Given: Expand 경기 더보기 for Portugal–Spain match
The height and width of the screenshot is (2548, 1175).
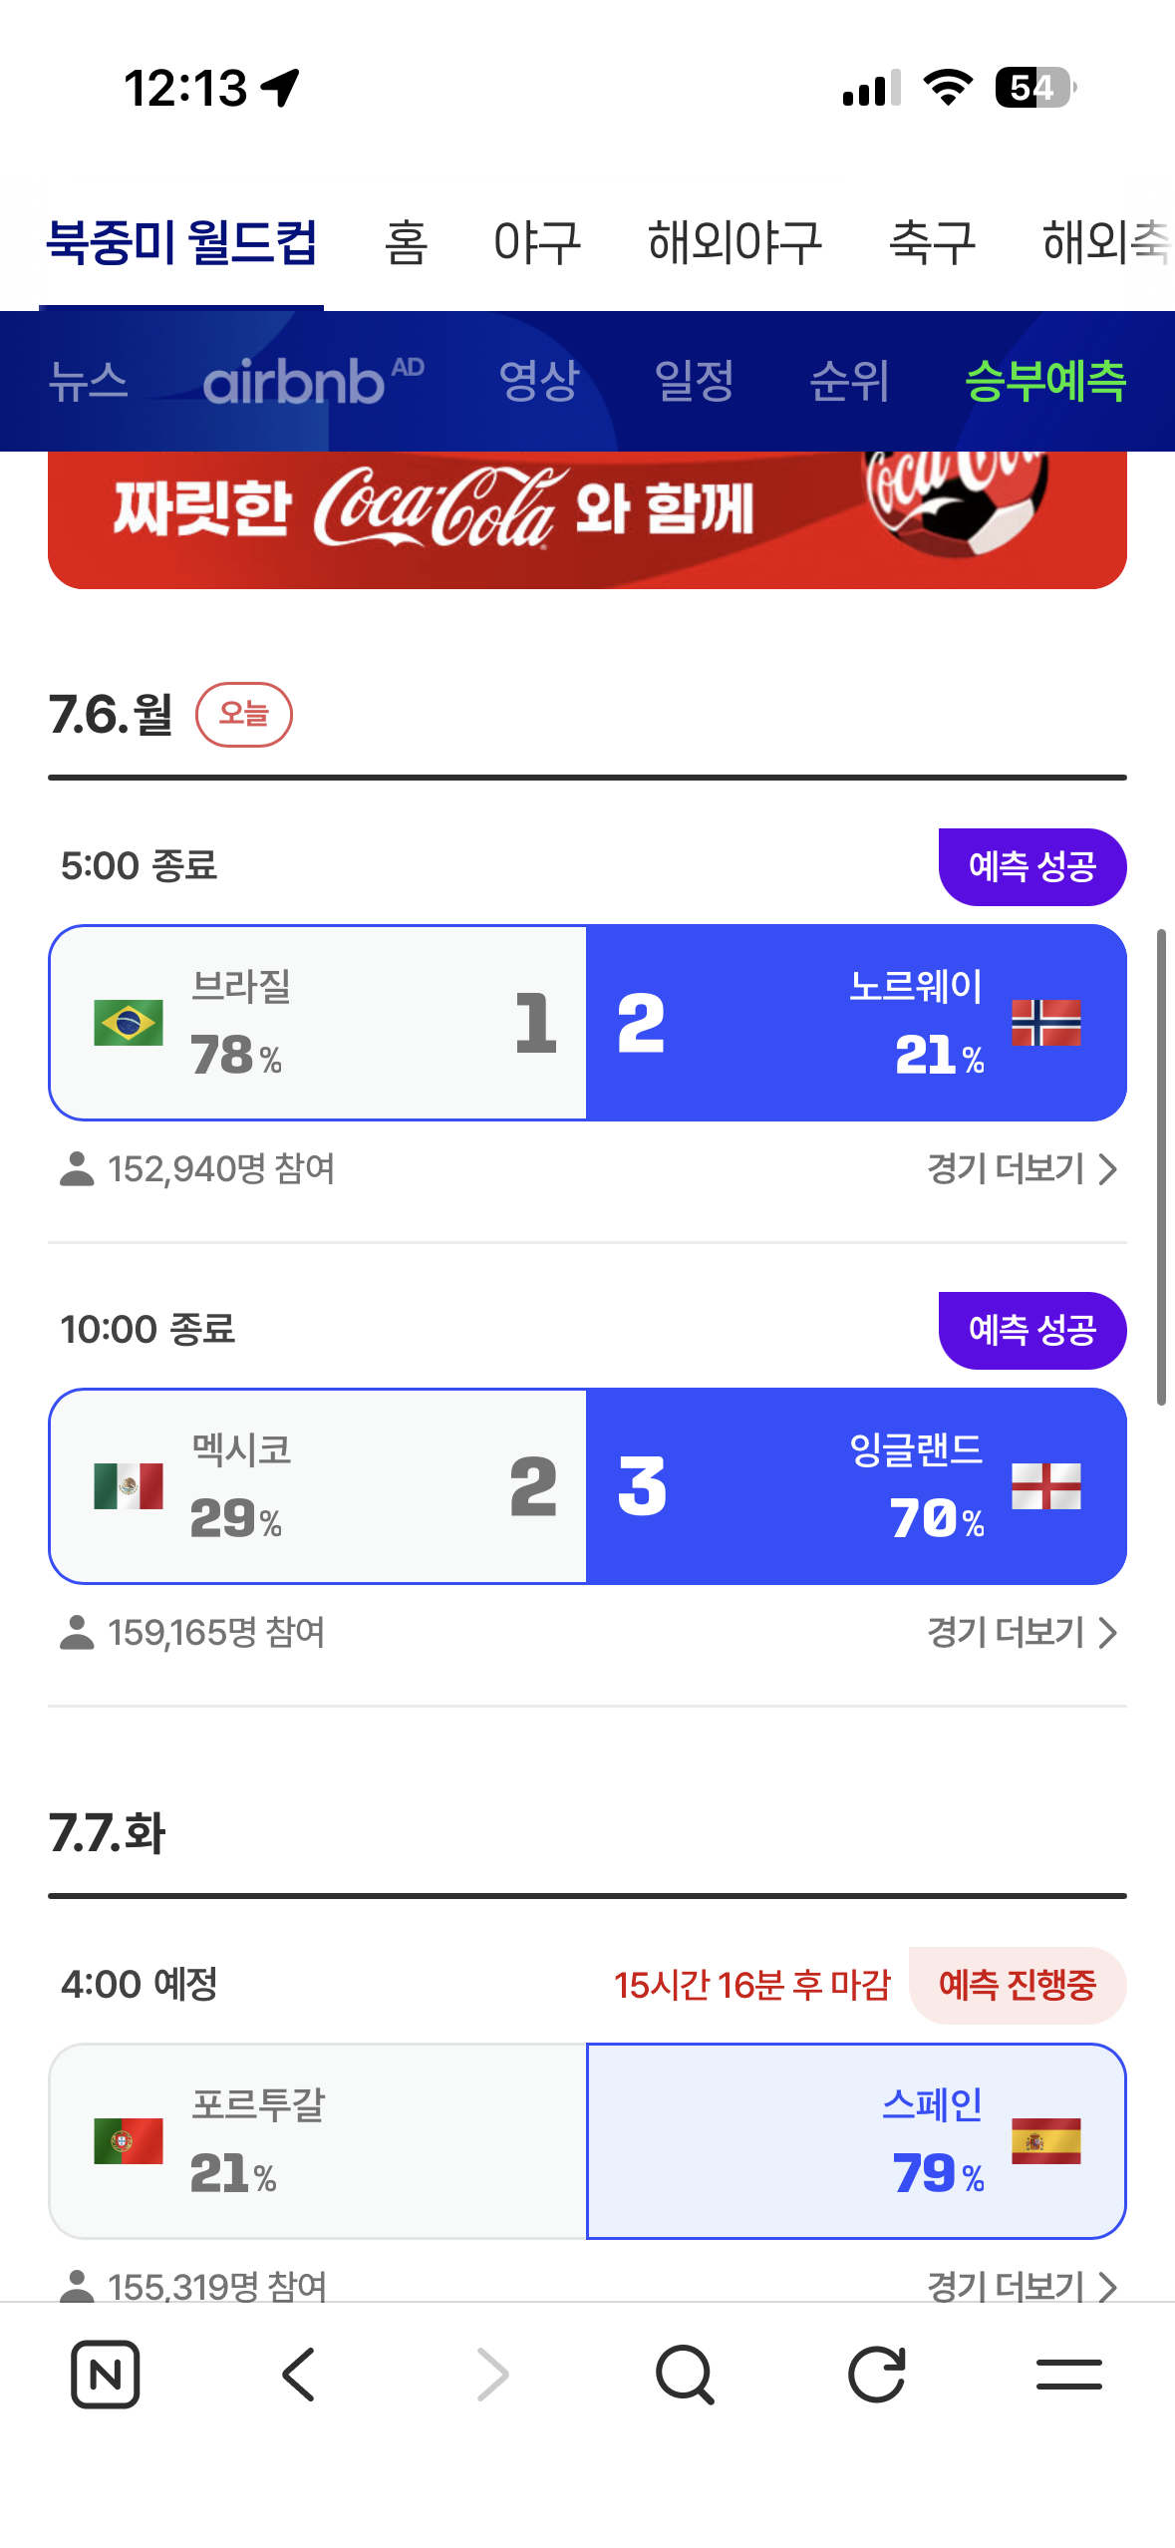Looking at the screenshot, I should tap(1023, 2285).
